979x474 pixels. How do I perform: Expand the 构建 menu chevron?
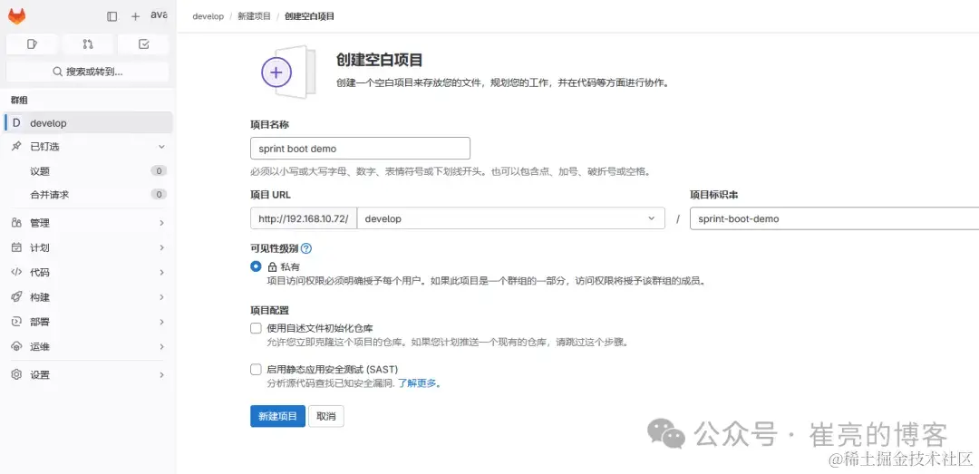161,297
